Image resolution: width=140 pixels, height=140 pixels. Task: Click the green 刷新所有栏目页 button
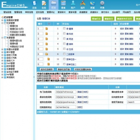pyautogui.click(x=125, y=19)
